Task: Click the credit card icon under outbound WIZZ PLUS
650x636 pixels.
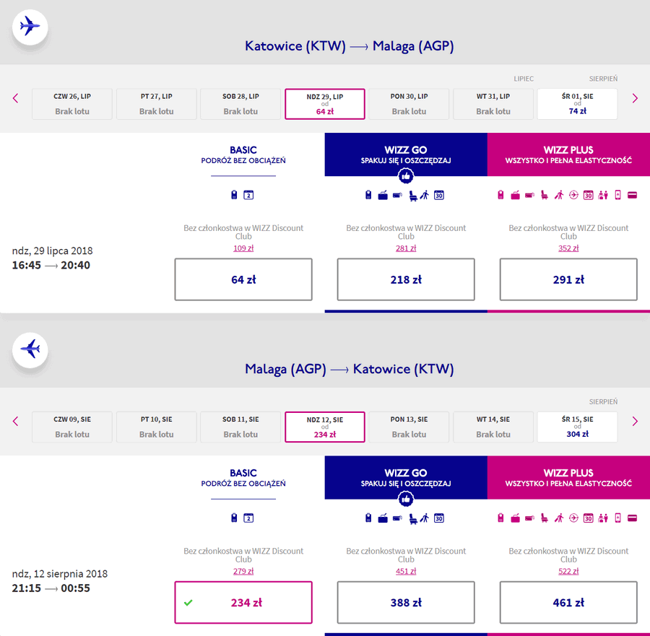Action: click(632, 195)
